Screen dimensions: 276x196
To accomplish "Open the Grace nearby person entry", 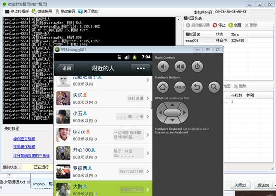I will (x=103, y=135).
